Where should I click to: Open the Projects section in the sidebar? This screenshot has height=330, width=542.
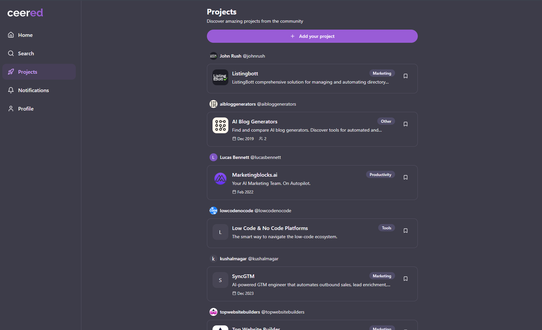pyautogui.click(x=28, y=72)
